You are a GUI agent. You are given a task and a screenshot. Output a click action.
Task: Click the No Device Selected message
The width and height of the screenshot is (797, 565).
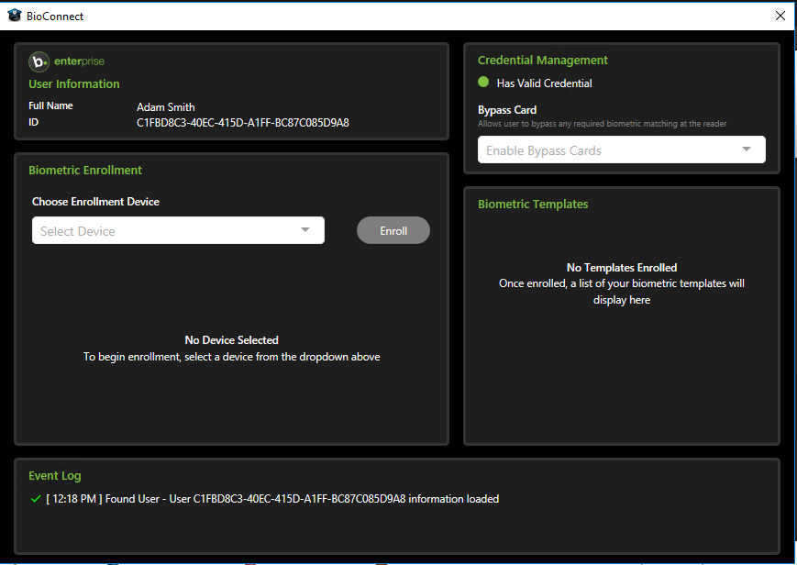tap(231, 339)
